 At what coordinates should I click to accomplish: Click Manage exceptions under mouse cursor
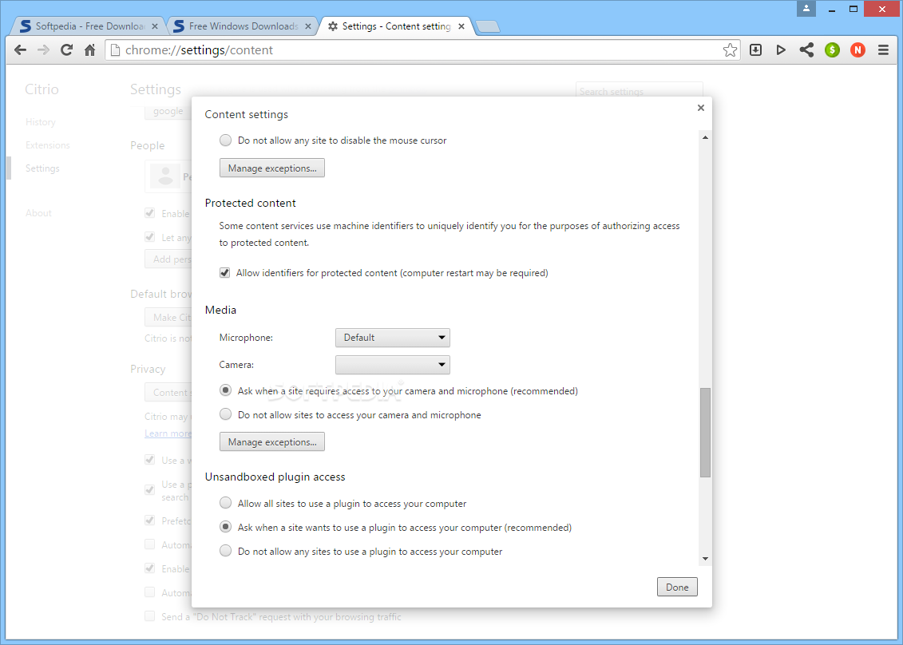click(272, 168)
